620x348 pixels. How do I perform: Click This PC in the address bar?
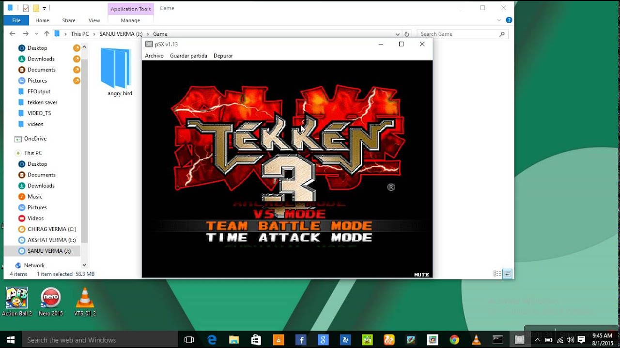80,34
